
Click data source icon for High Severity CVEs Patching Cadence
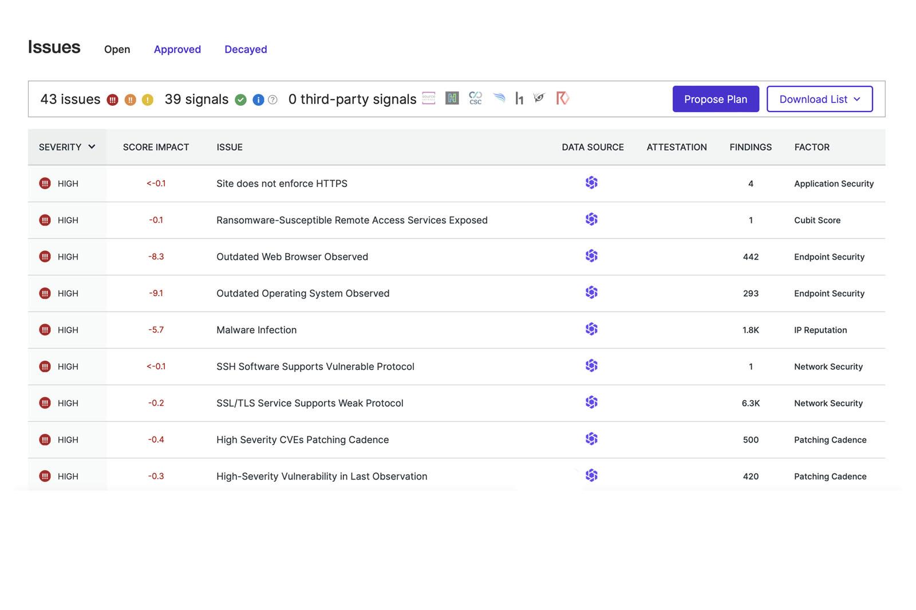tap(591, 439)
